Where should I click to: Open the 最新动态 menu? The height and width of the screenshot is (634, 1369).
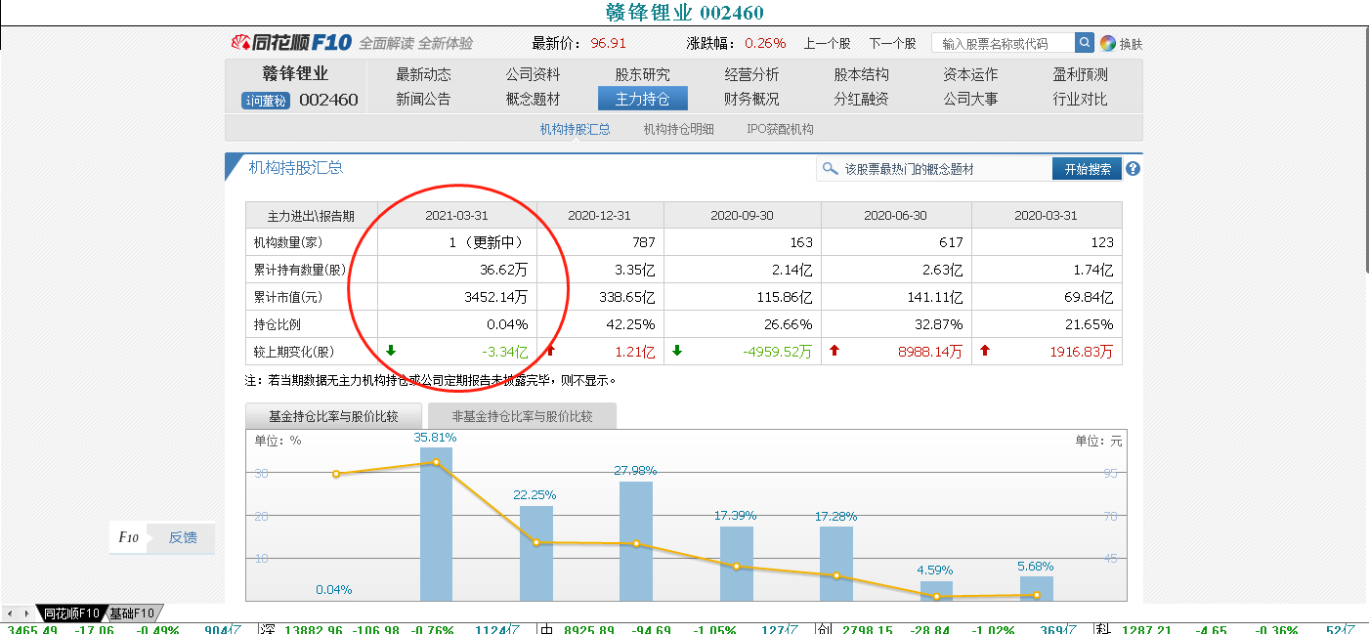[x=423, y=74]
